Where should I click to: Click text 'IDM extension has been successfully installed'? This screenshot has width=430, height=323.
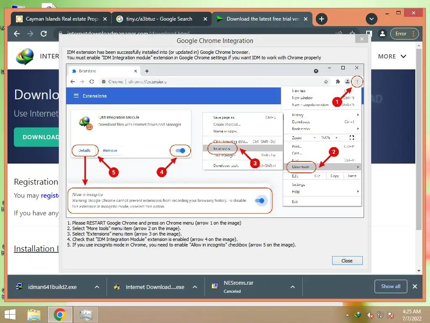(x=158, y=52)
